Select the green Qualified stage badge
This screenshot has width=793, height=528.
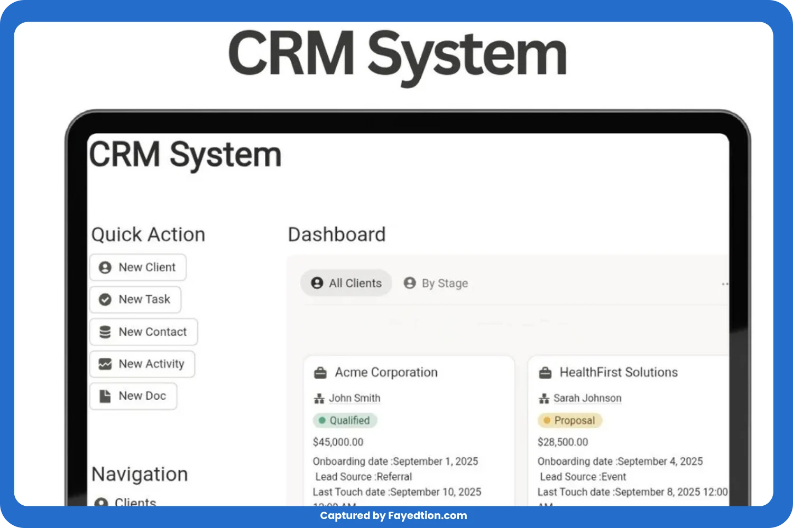tap(345, 421)
